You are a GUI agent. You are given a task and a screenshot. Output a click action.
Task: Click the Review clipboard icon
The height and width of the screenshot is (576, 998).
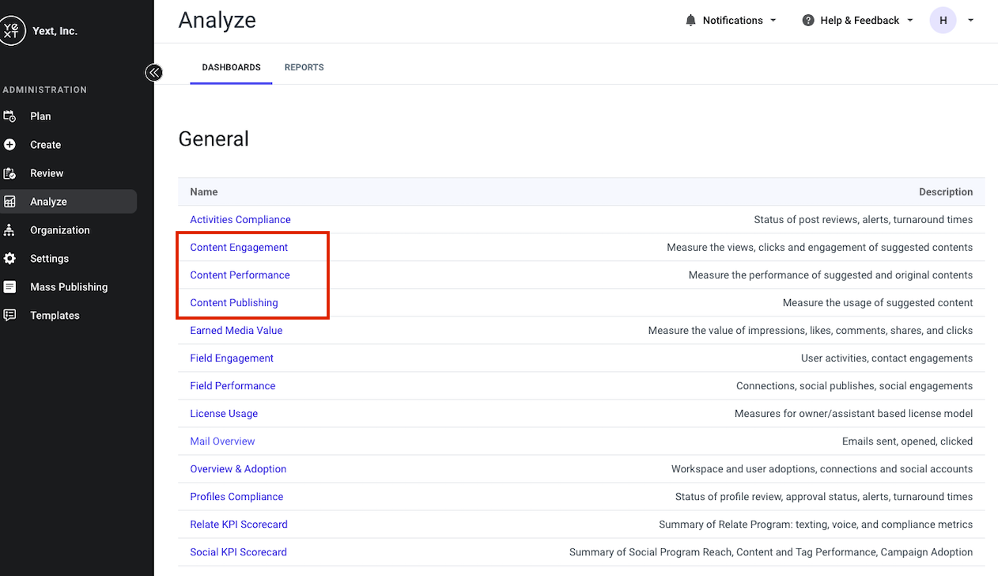(x=9, y=173)
